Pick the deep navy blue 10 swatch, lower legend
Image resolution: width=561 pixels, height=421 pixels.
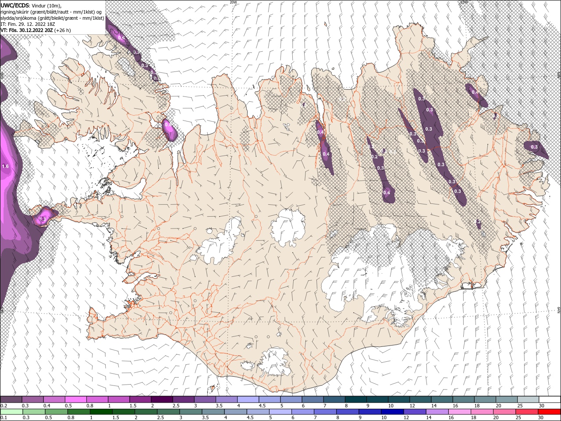click(x=392, y=412)
